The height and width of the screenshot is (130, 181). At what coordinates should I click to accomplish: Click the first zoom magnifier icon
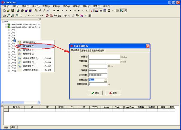9,15
